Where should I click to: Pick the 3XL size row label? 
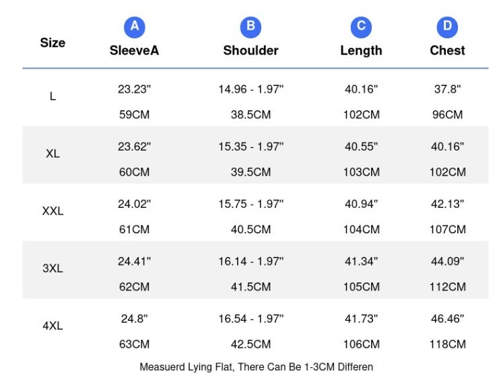pyautogui.click(x=53, y=268)
